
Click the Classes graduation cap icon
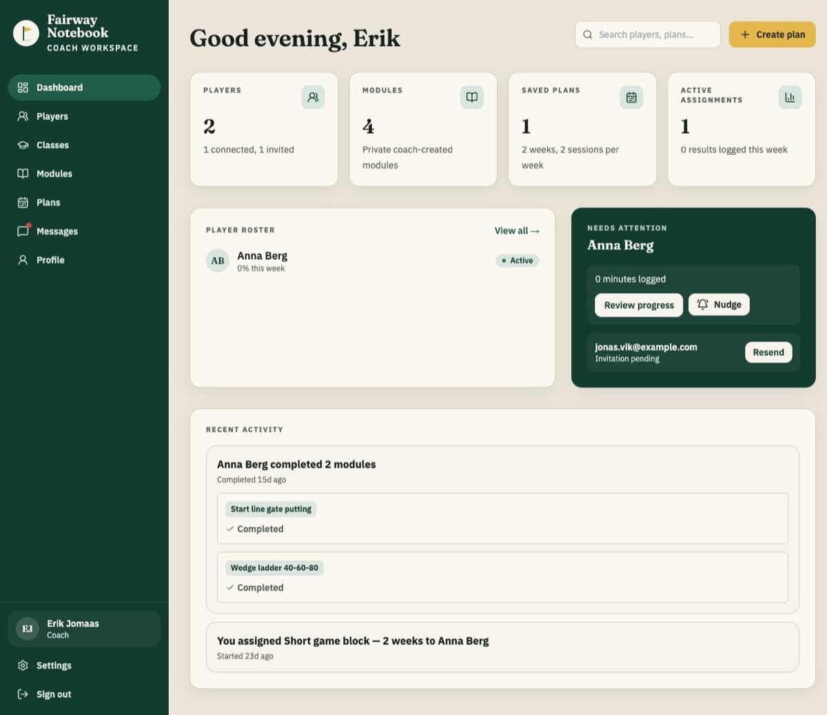(23, 145)
